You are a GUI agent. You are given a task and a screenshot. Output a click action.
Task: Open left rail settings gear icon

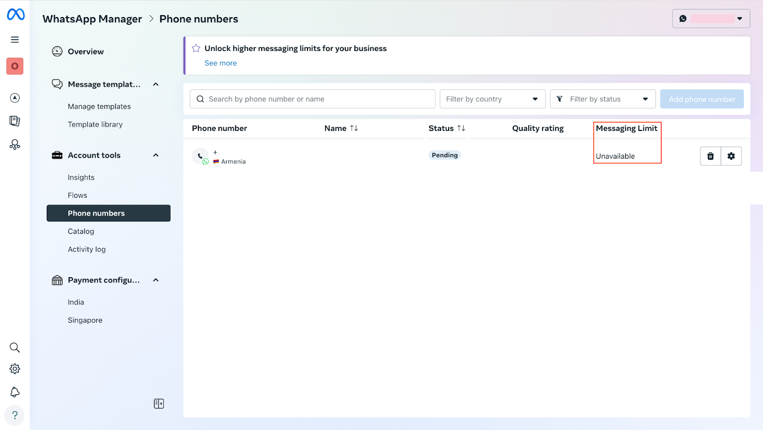[15, 369]
